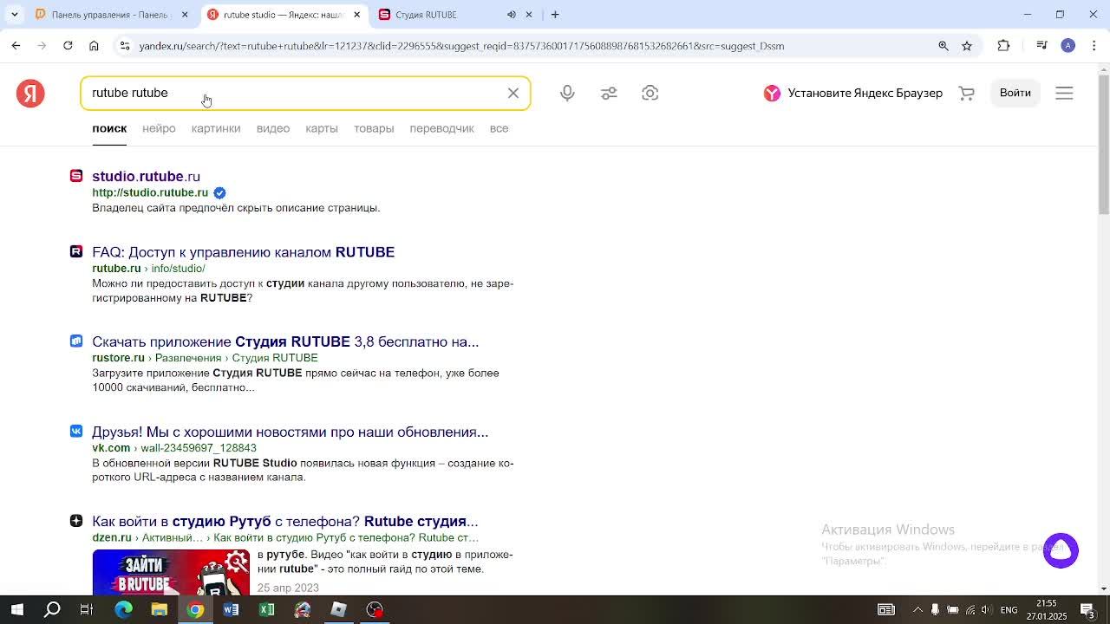Open the notifications center icon
The width and height of the screenshot is (1110, 624).
click(x=1087, y=610)
